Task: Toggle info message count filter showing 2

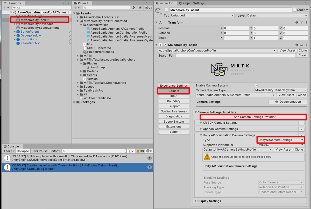Action: (131, 151)
